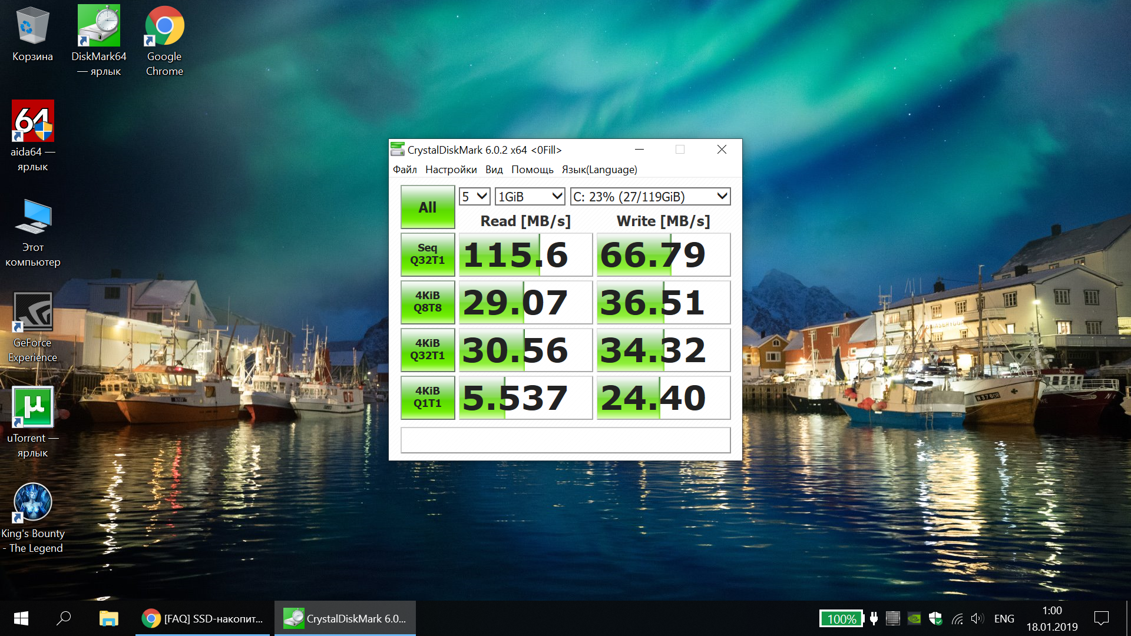Expand the 1GiB test size dropdown

coord(530,197)
